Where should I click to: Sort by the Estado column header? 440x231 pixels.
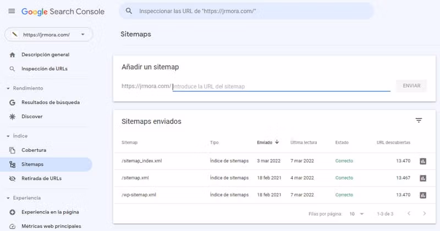(x=342, y=142)
